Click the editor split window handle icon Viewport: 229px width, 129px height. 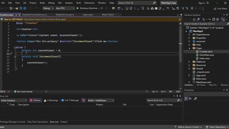180,24
